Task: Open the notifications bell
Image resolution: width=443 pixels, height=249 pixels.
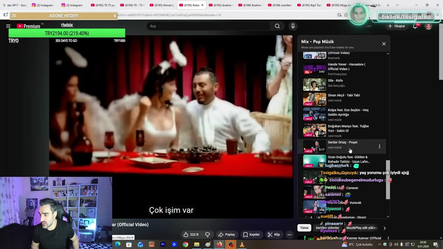Action: point(415,26)
